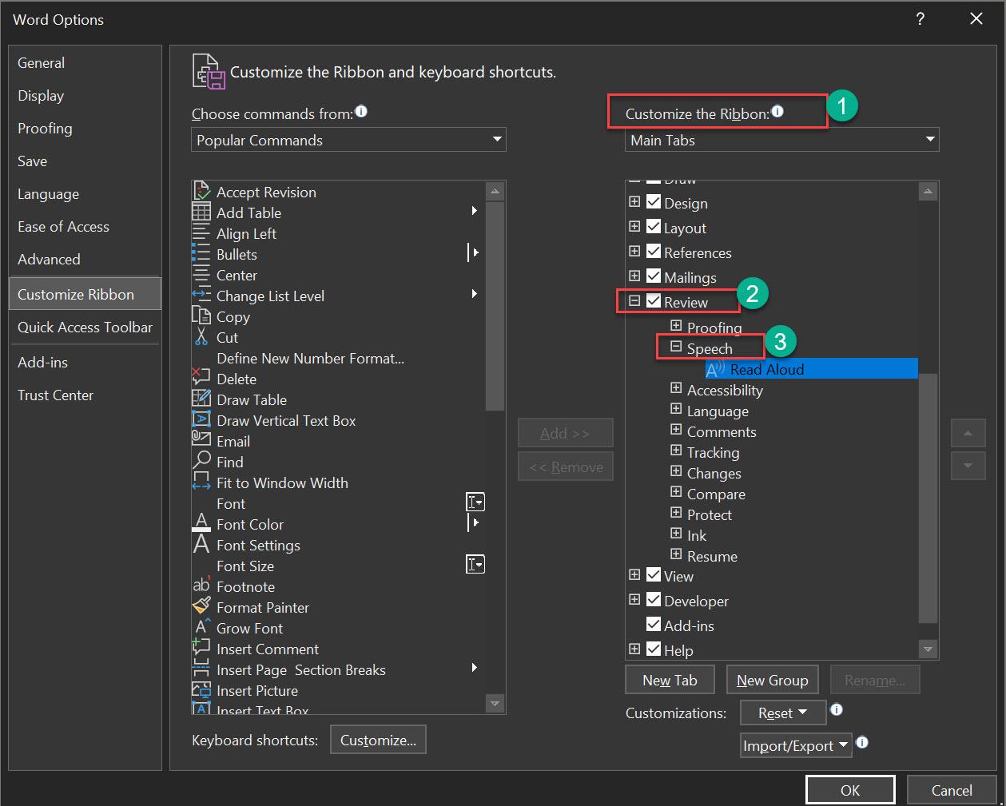Click the info icon beside Import/Export
Screen dimensions: 1006x806
862,743
